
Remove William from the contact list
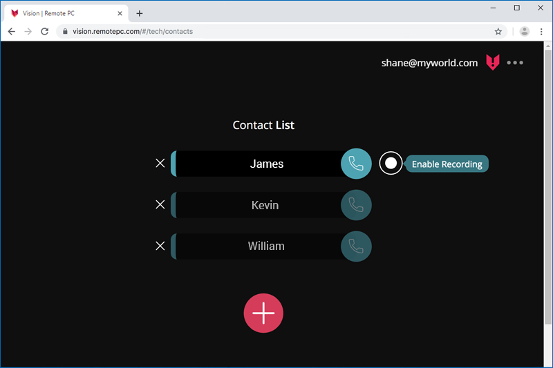point(160,246)
